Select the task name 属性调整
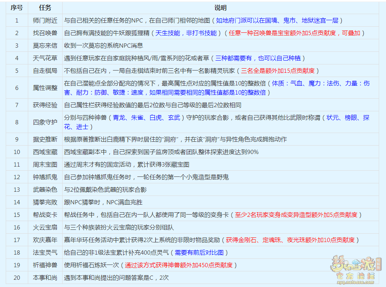This screenshot has width=386, height=287. [45, 88]
